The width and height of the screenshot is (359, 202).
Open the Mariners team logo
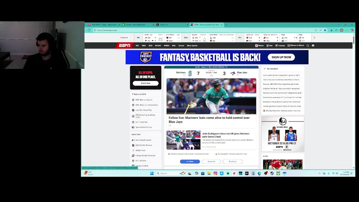[190, 74]
